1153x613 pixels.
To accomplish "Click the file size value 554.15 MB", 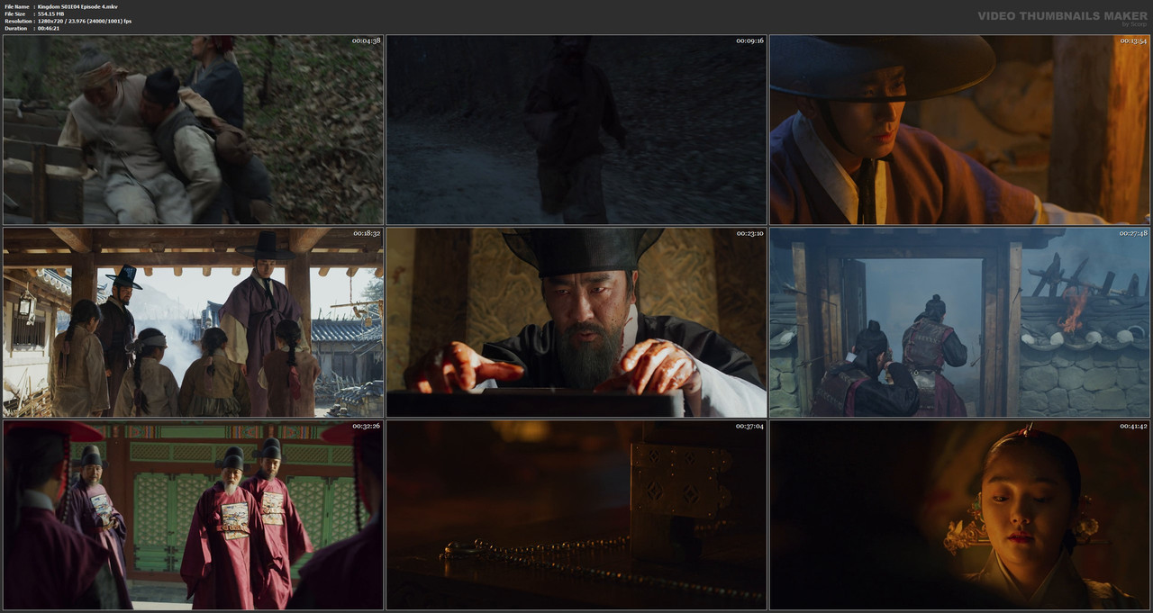I will pyautogui.click(x=52, y=14).
